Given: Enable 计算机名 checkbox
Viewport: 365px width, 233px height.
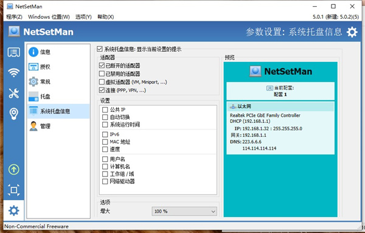Looking at the screenshot, I should pyautogui.click(x=105, y=167).
